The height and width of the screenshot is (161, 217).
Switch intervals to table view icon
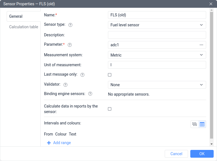(202, 124)
